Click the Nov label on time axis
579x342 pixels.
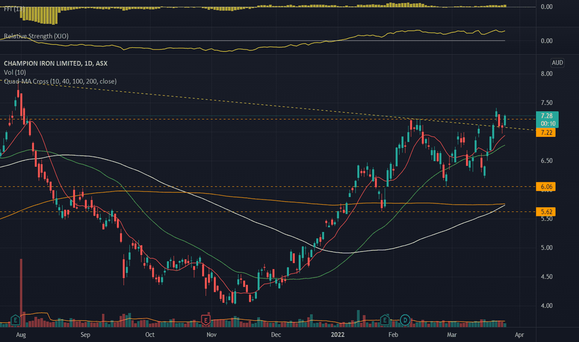coord(211,335)
